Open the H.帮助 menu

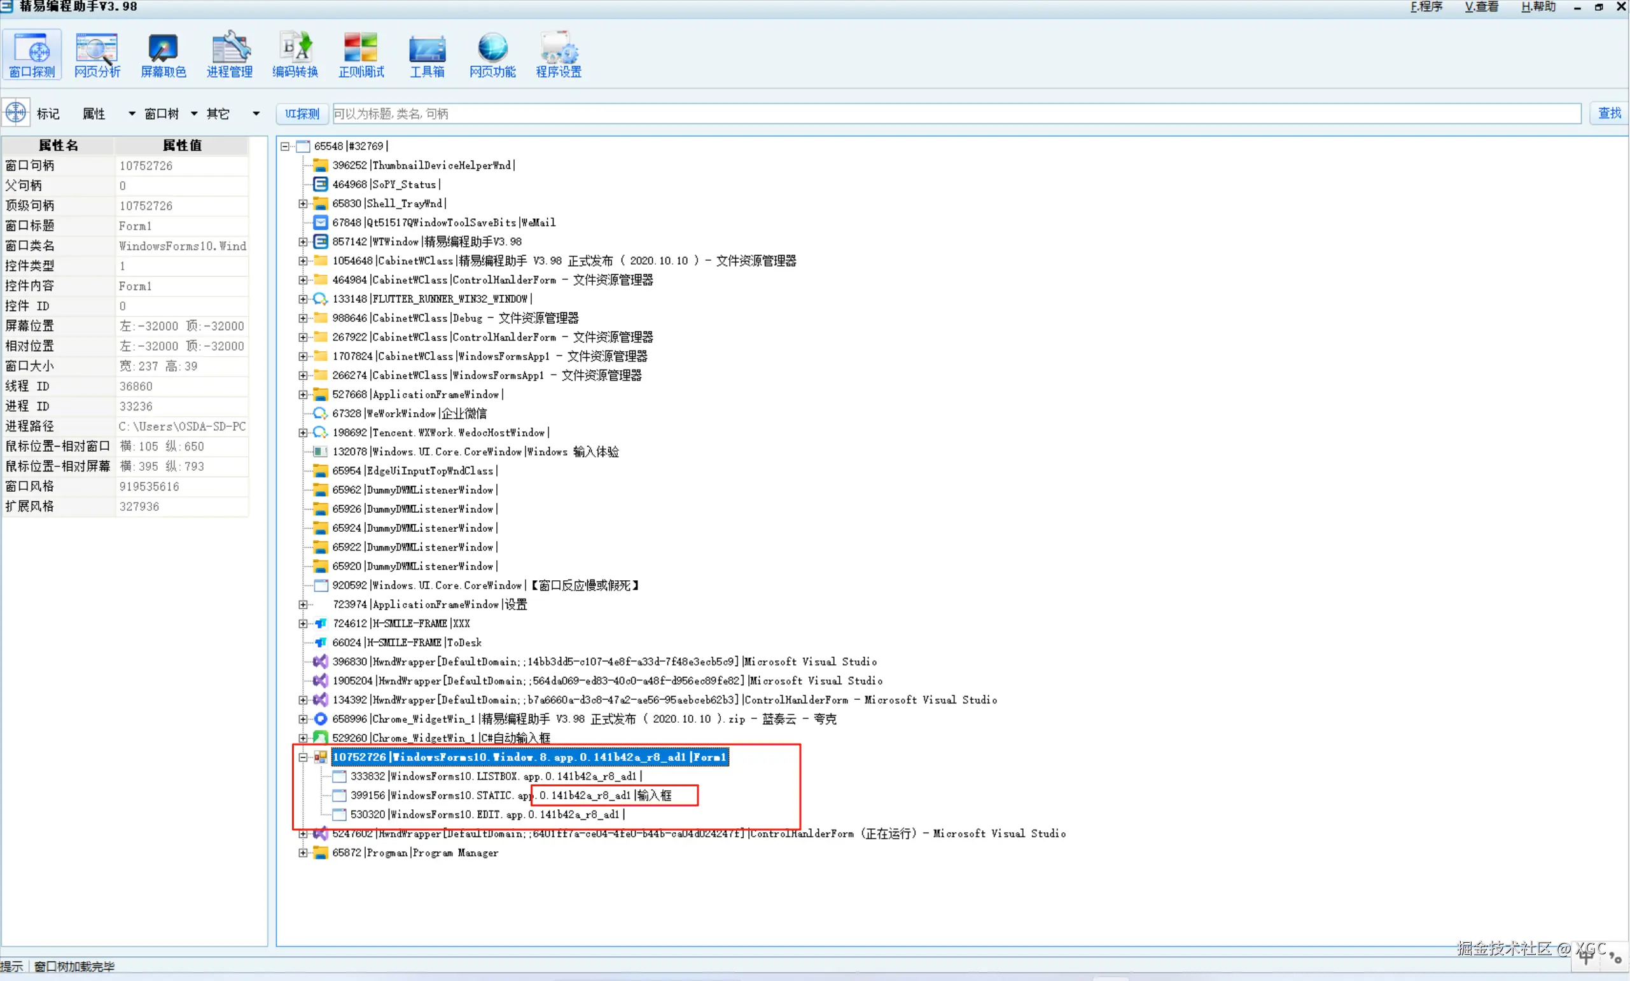coord(1538,7)
